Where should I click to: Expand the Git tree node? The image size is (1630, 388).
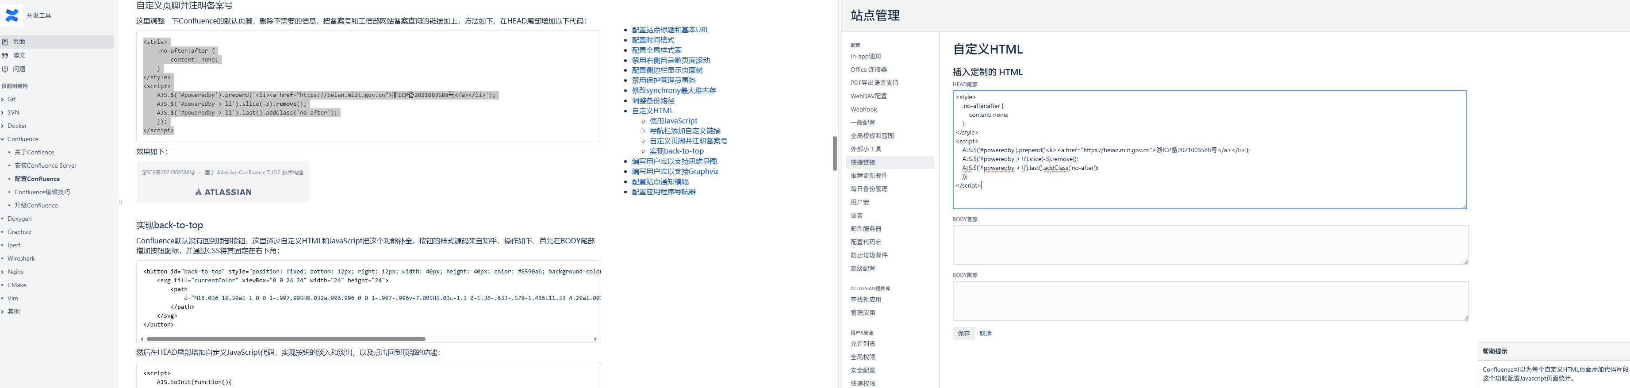[x=3, y=100]
